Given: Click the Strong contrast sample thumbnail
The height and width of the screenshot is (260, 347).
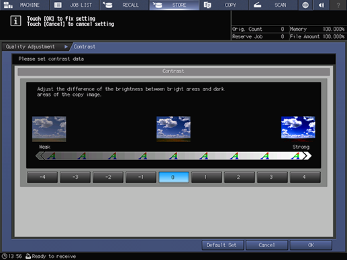Looking at the screenshot, I should point(298,129).
